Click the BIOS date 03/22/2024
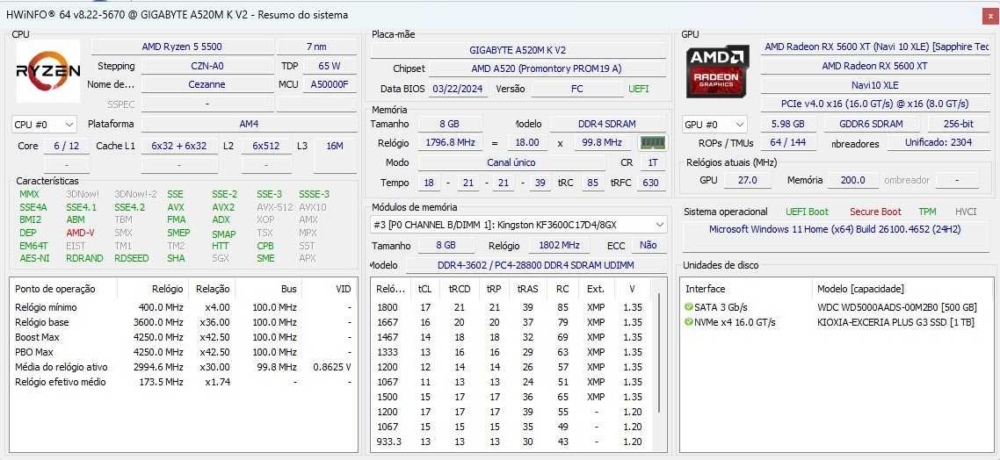The height and width of the screenshot is (460, 1000). click(x=460, y=89)
